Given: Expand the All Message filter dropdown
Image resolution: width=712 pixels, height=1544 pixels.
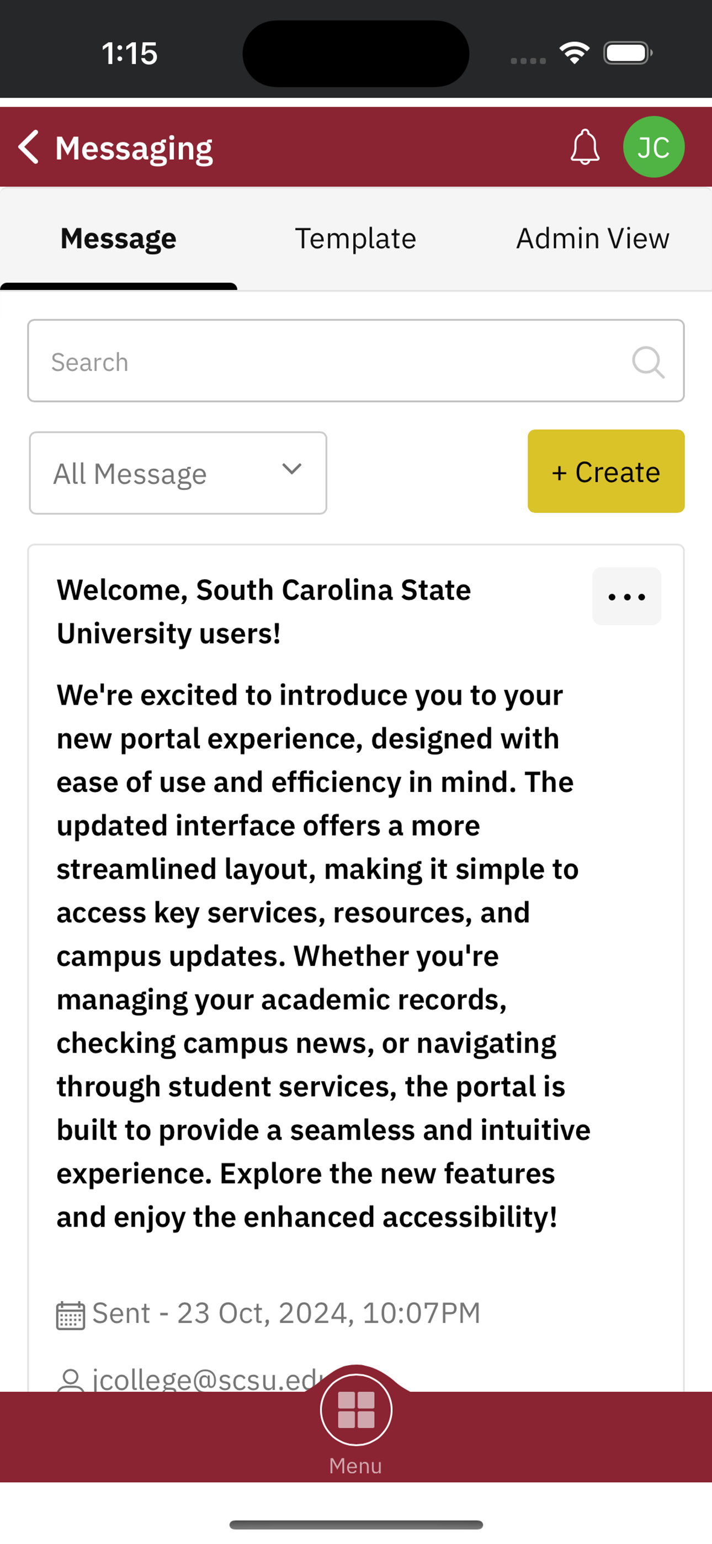Looking at the screenshot, I should pyautogui.click(x=178, y=473).
